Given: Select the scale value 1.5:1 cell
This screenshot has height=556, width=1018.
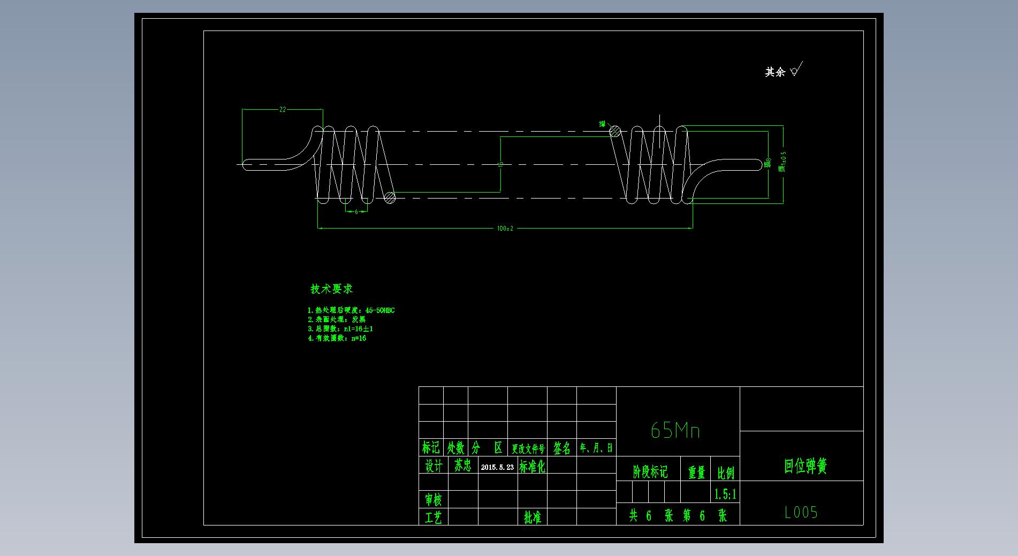Looking at the screenshot, I should point(725,494).
